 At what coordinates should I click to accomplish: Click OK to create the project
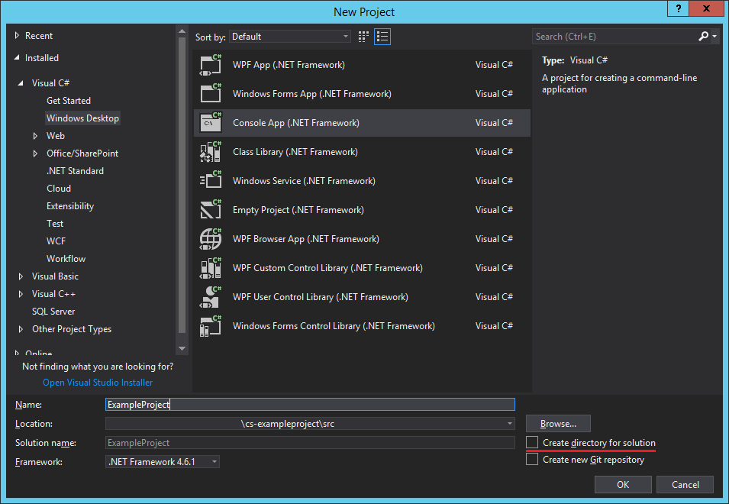click(623, 484)
